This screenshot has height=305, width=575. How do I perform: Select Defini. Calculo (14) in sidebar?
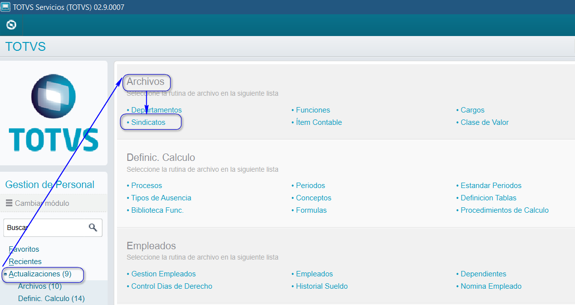coord(51,299)
